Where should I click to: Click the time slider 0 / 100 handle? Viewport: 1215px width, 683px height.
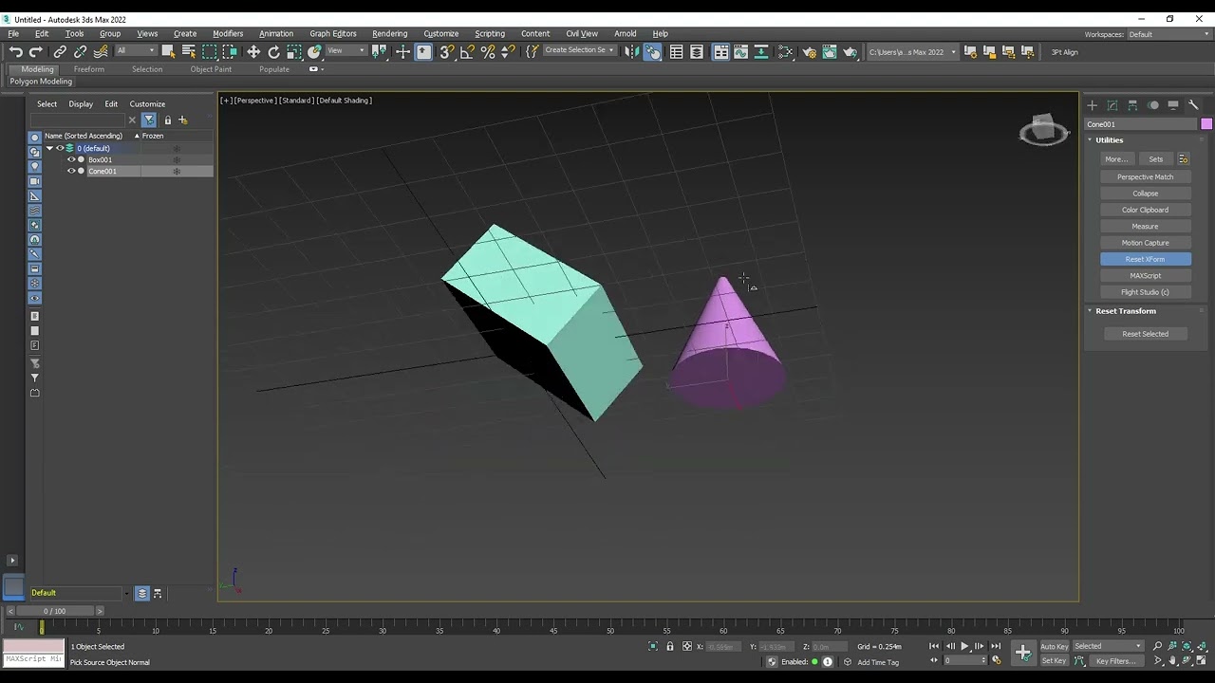click(x=55, y=611)
